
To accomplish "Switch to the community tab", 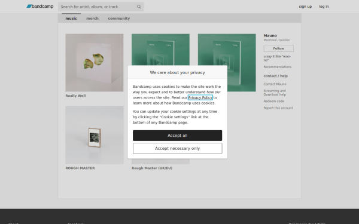I will pos(119,19).
